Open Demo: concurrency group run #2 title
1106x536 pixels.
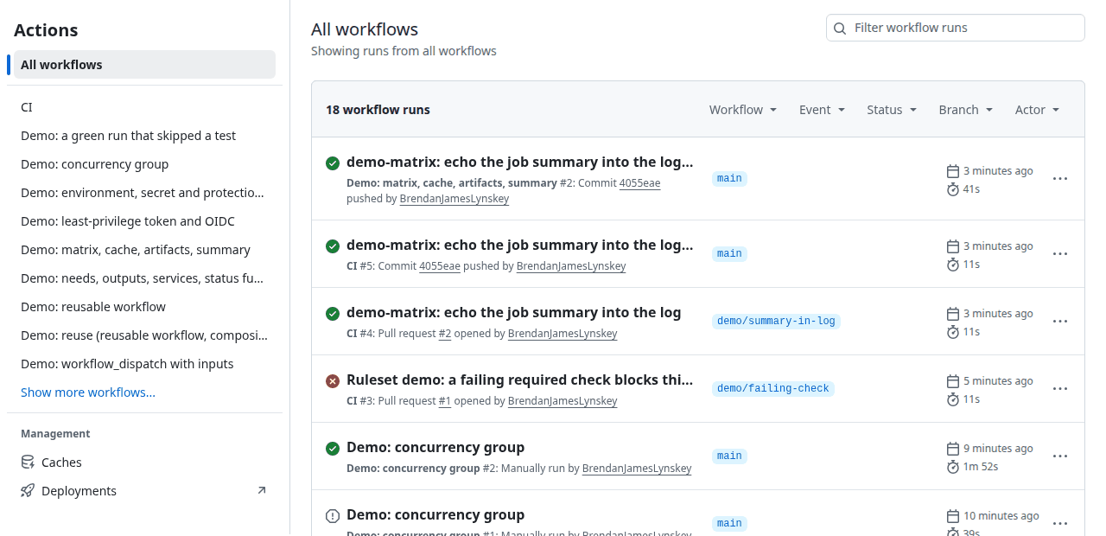tap(435, 448)
